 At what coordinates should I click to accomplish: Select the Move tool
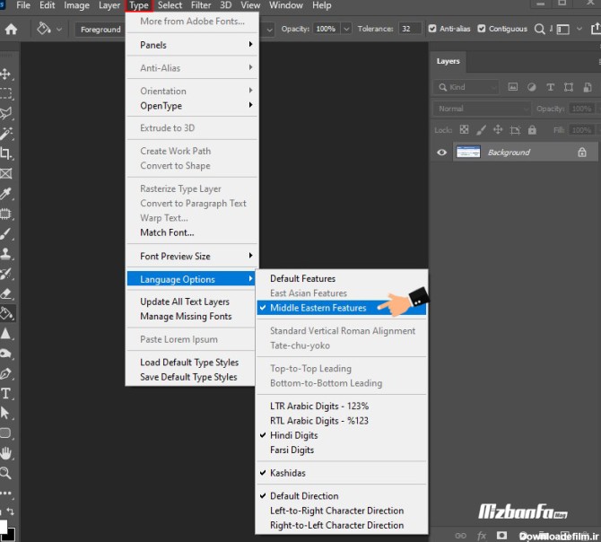[6, 74]
